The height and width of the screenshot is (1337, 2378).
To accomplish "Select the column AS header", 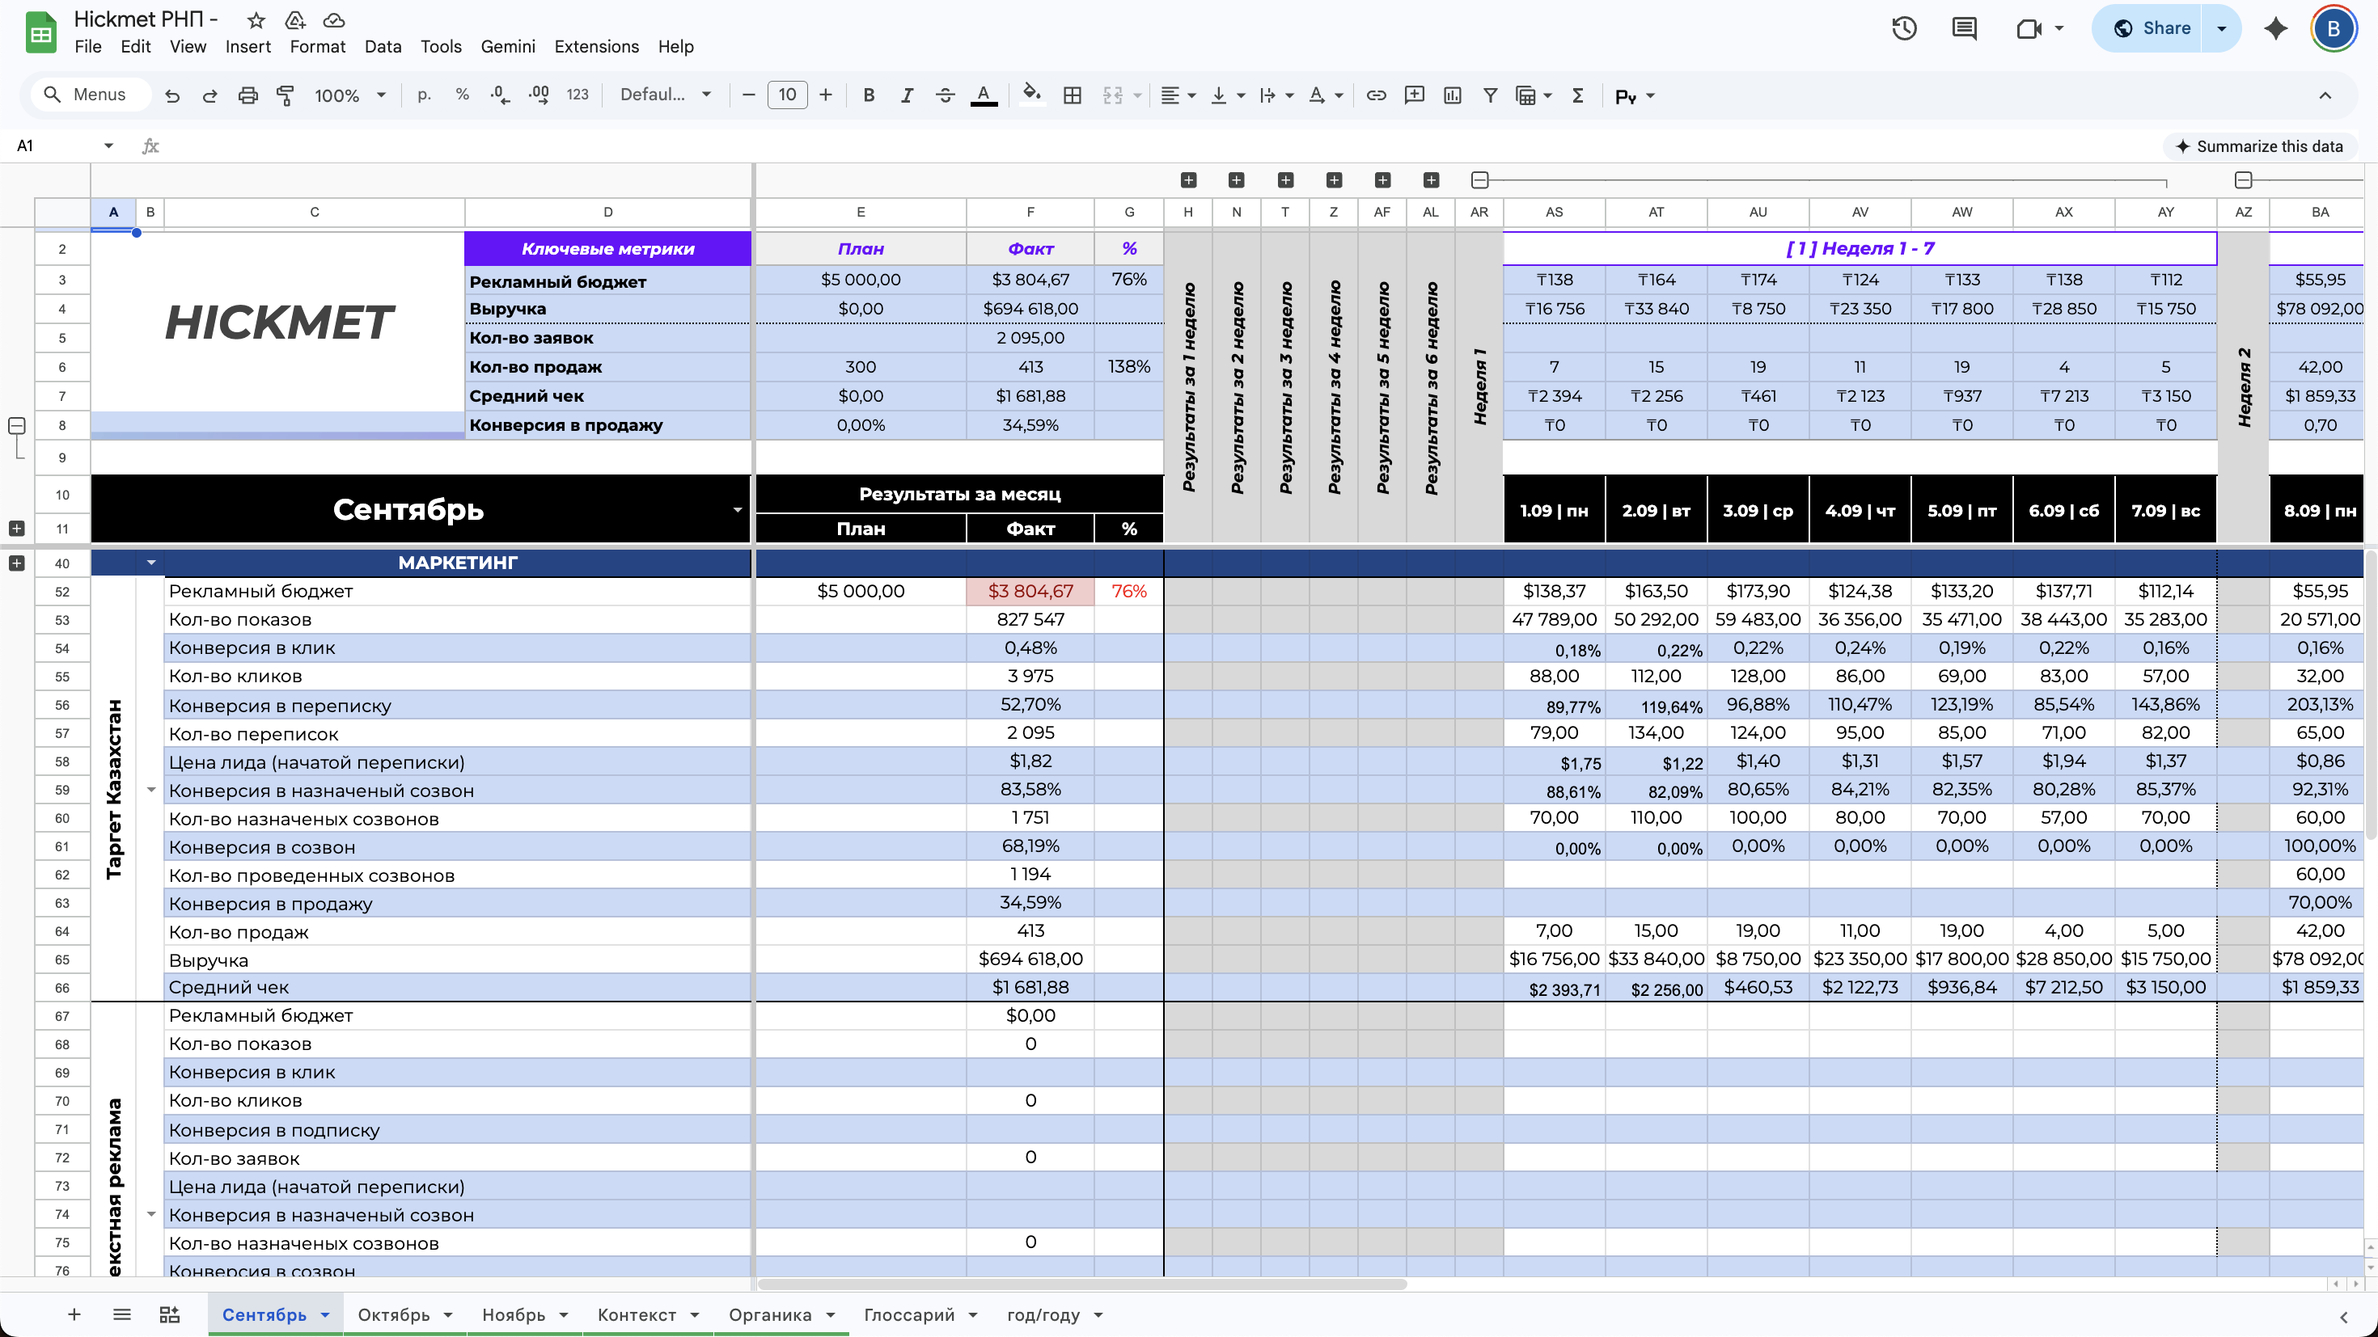I will point(1555,213).
